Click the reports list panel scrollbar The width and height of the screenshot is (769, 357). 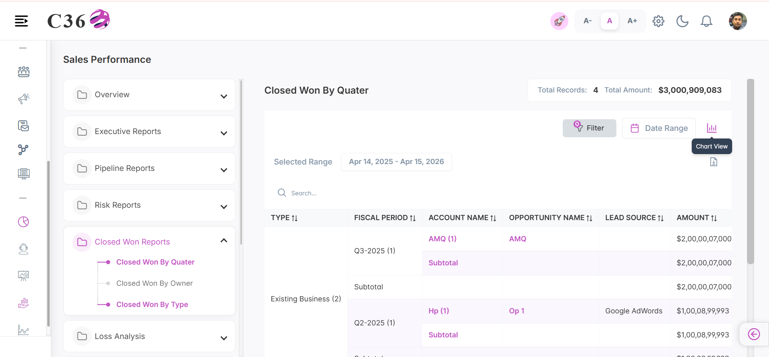click(x=241, y=162)
